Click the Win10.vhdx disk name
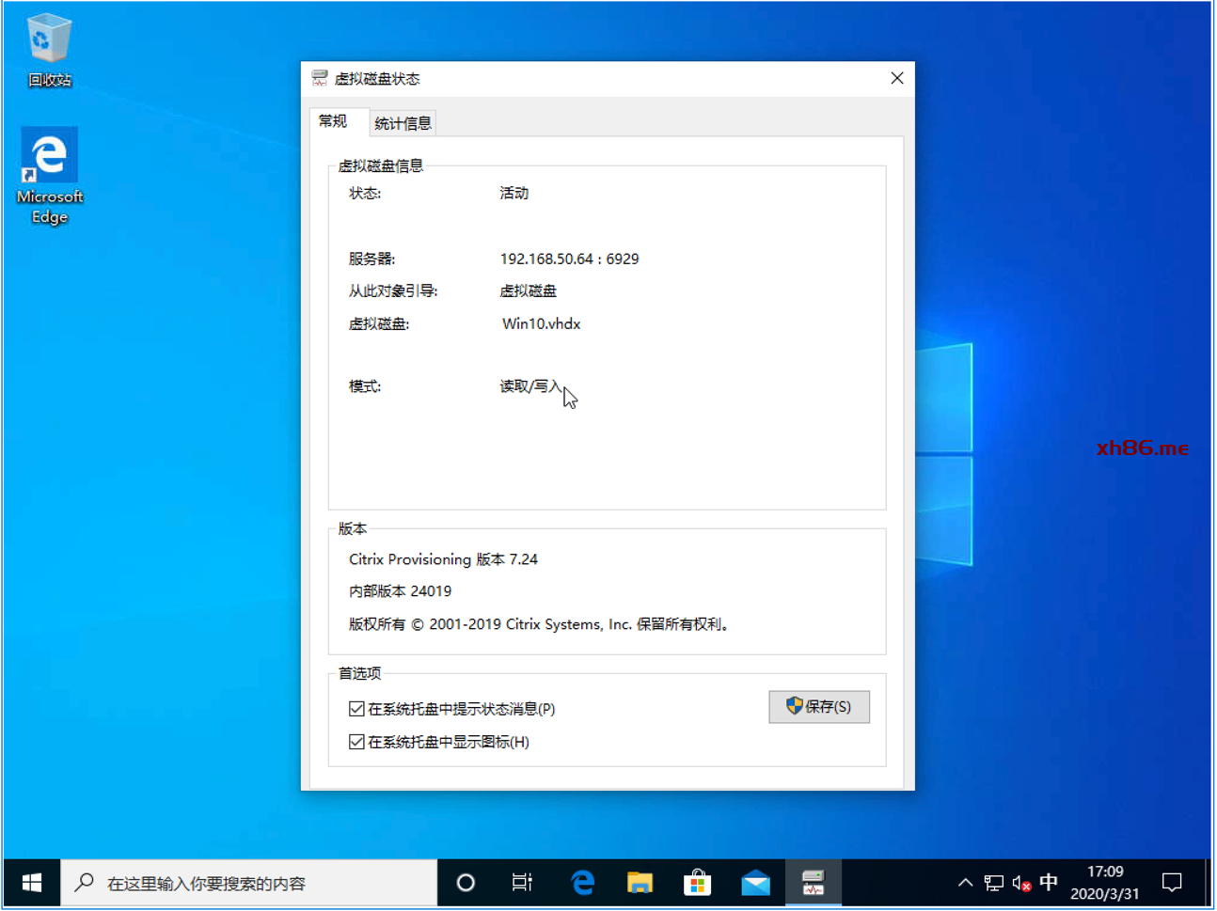Image resolution: width=1217 pixels, height=911 pixels. pos(541,323)
